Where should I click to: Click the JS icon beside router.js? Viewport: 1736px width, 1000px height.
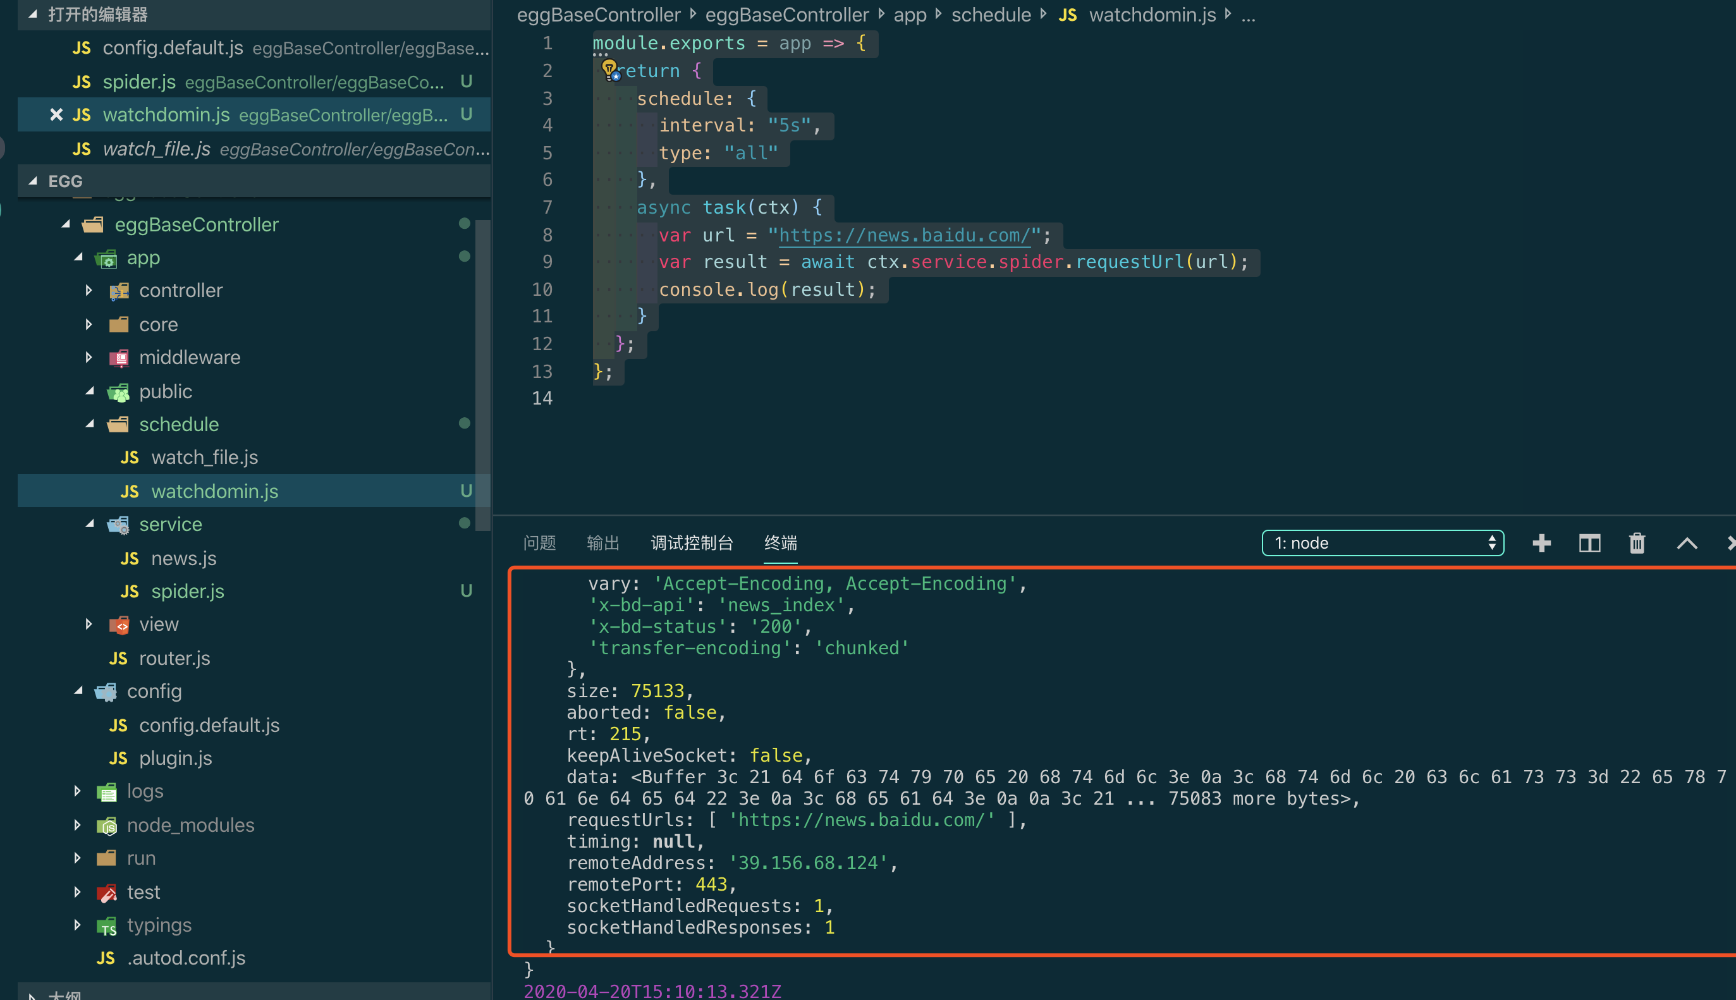118,659
